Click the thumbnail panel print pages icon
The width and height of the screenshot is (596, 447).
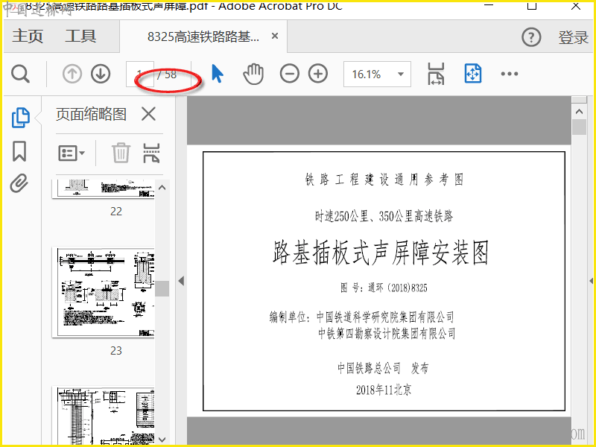click(x=151, y=153)
